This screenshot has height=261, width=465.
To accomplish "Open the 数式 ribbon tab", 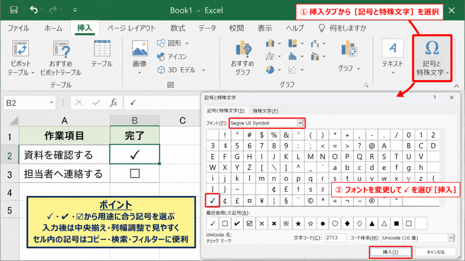I will click(178, 28).
